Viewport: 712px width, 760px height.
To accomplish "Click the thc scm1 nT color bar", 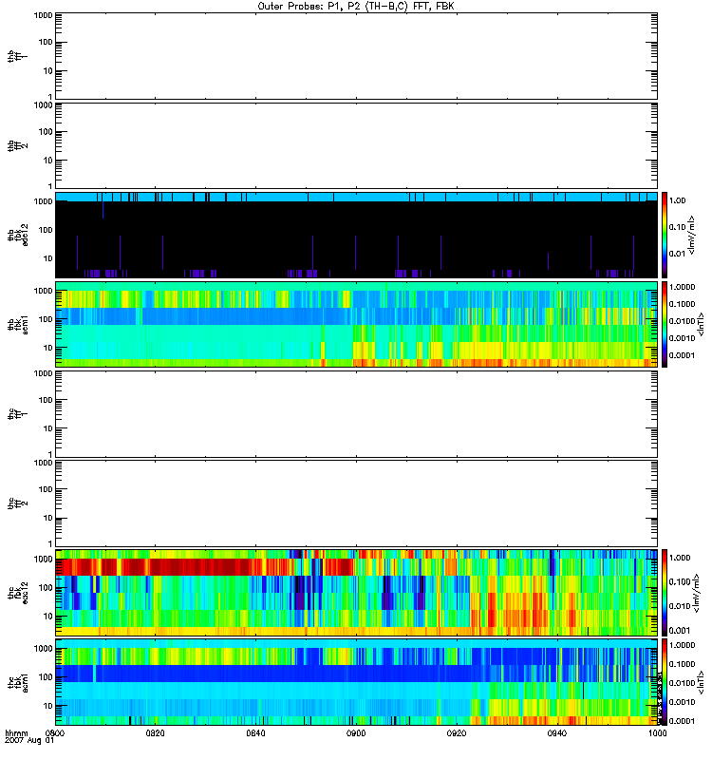I will pyautogui.click(x=665, y=681).
